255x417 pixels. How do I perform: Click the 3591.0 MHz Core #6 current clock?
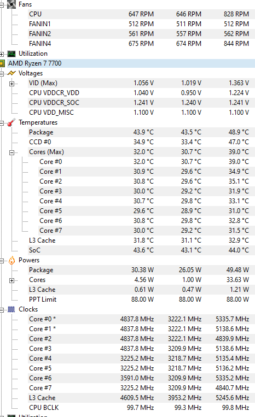[137, 378]
